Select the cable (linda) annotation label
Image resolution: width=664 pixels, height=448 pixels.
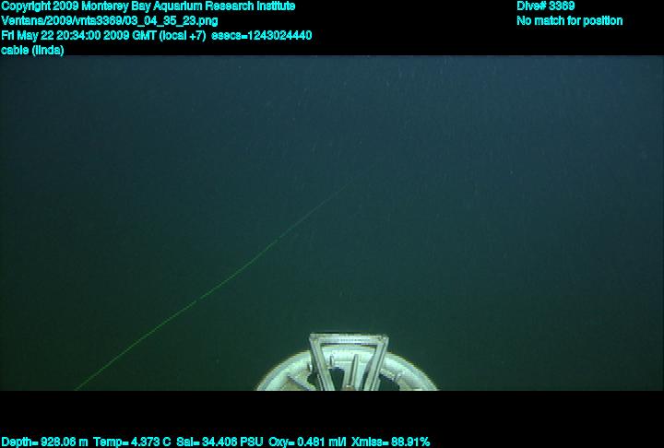pos(33,51)
